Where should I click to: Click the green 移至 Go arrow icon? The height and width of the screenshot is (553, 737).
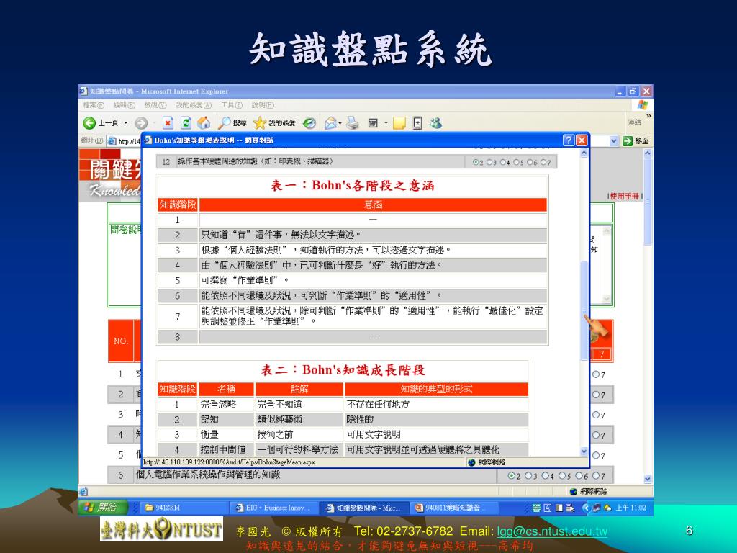tap(628, 140)
